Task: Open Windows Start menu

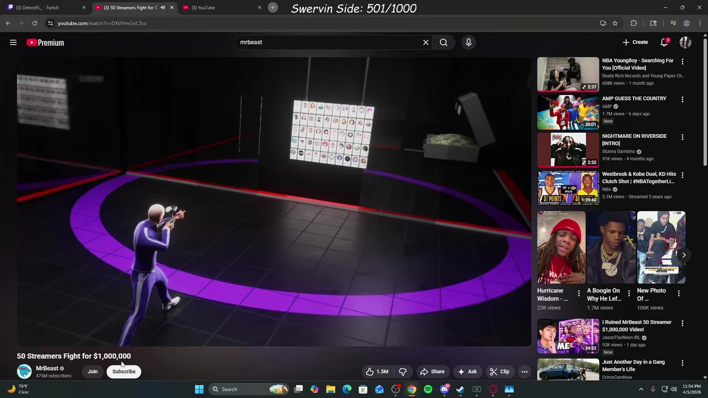Action: coord(199,389)
